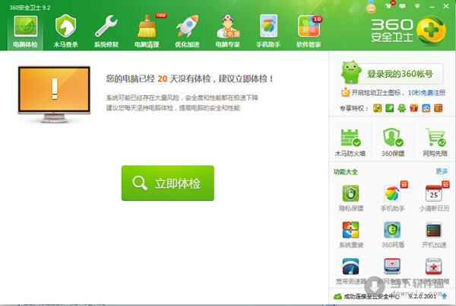Launch 宽带测速器 speedometer tool
Screen dimensions: 456x306
click(350, 271)
